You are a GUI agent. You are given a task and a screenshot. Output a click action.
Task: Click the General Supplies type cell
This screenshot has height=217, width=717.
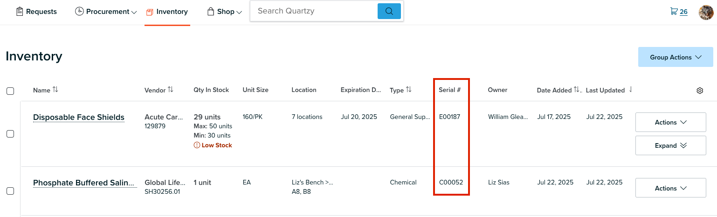coord(410,117)
